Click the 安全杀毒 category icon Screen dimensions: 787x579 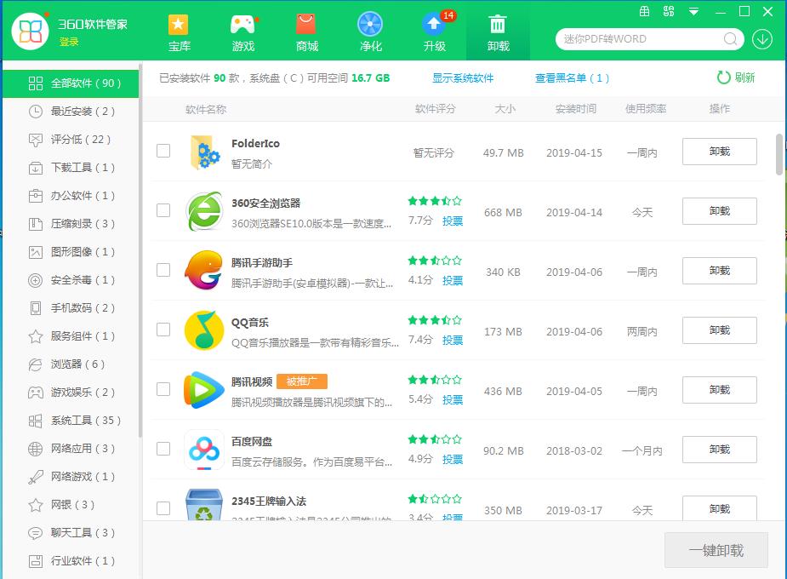(35, 280)
